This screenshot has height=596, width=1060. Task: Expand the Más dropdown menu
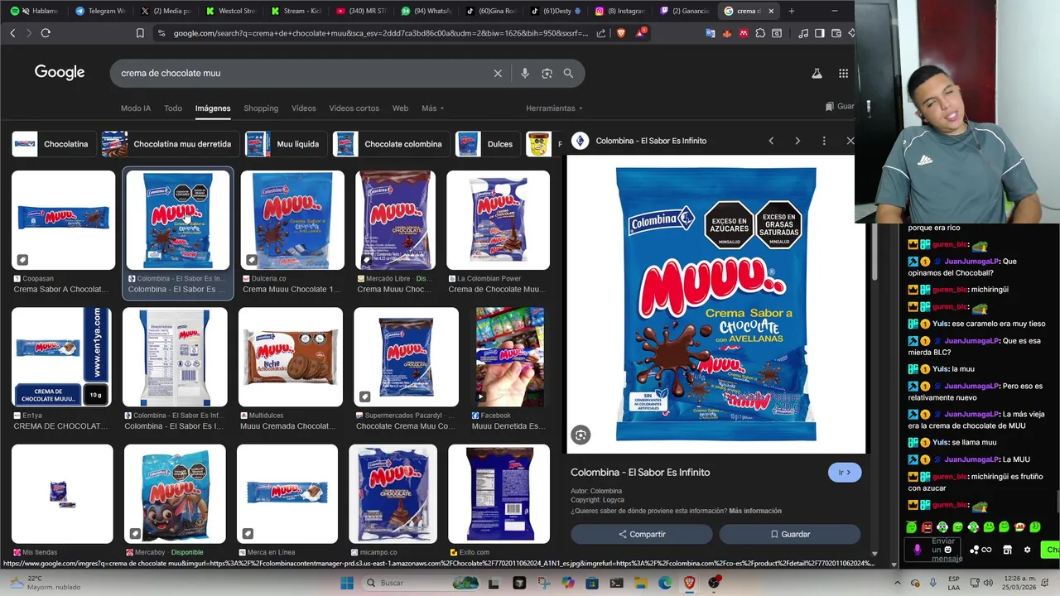point(432,108)
